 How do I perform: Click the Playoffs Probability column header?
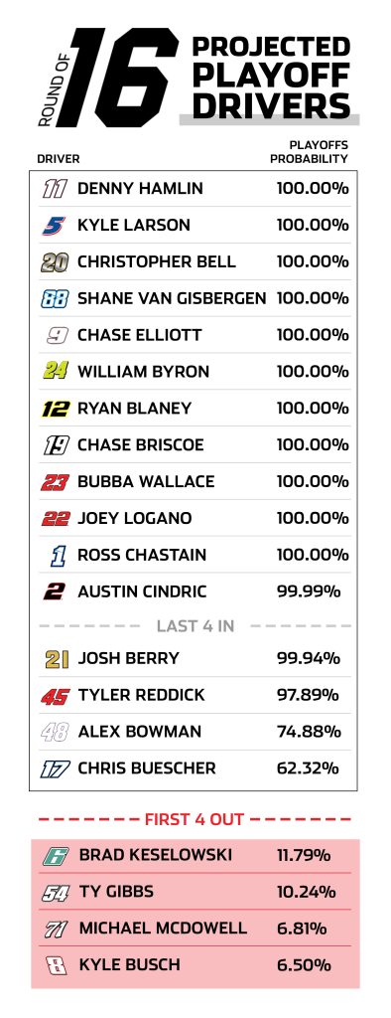[310, 152]
